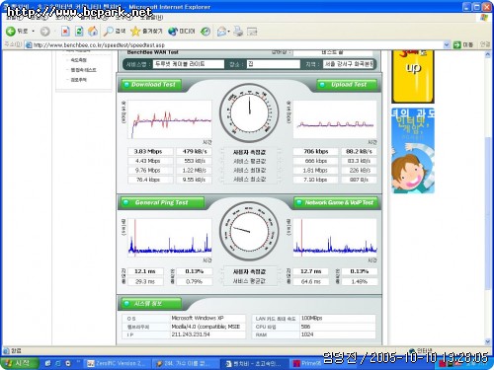The width and height of the screenshot is (494, 370).
Task: Expand the Mail button dropdown arrow
Action: (228, 32)
